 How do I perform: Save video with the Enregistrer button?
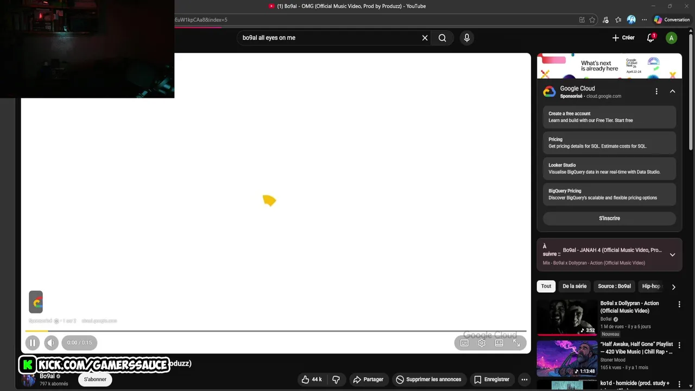click(491, 380)
